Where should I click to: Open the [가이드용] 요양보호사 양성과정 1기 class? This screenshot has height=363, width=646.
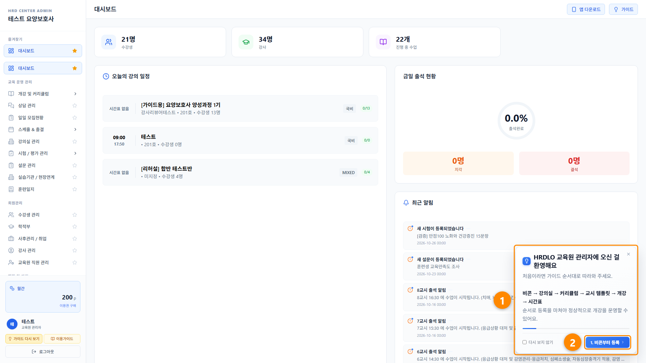tap(240, 109)
